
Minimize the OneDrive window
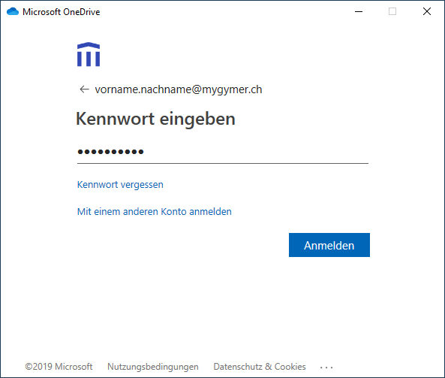pyautogui.click(x=359, y=12)
